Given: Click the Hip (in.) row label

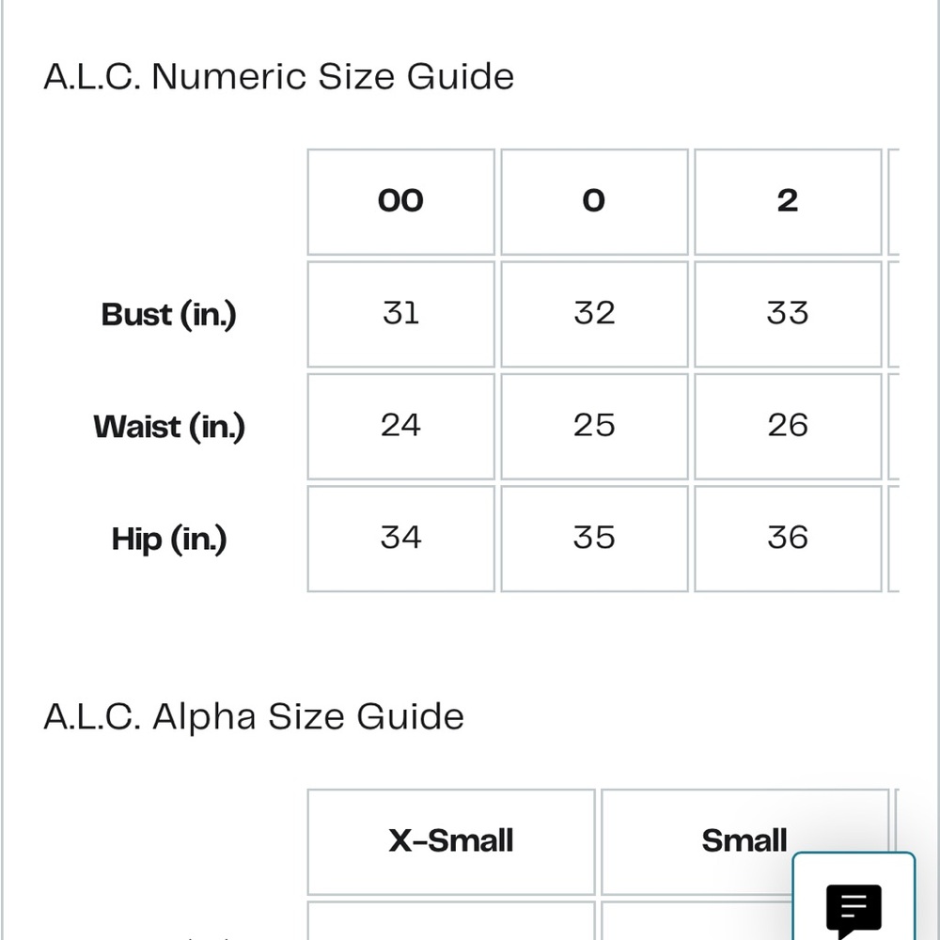Looking at the screenshot, I should [169, 539].
